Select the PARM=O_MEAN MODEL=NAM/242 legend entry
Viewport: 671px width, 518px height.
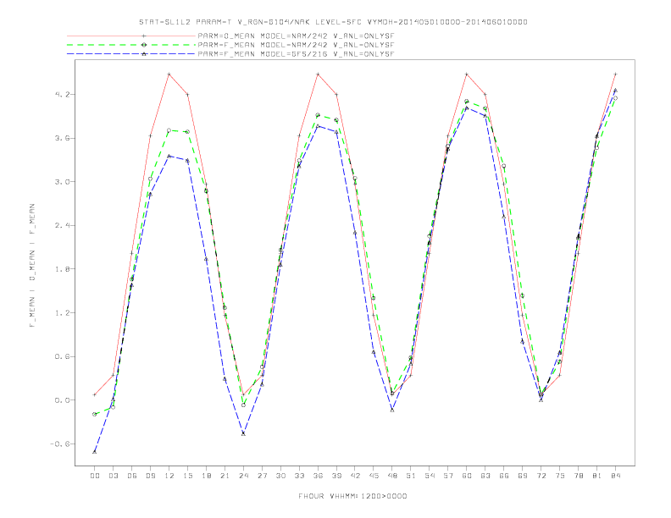pos(296,36)
